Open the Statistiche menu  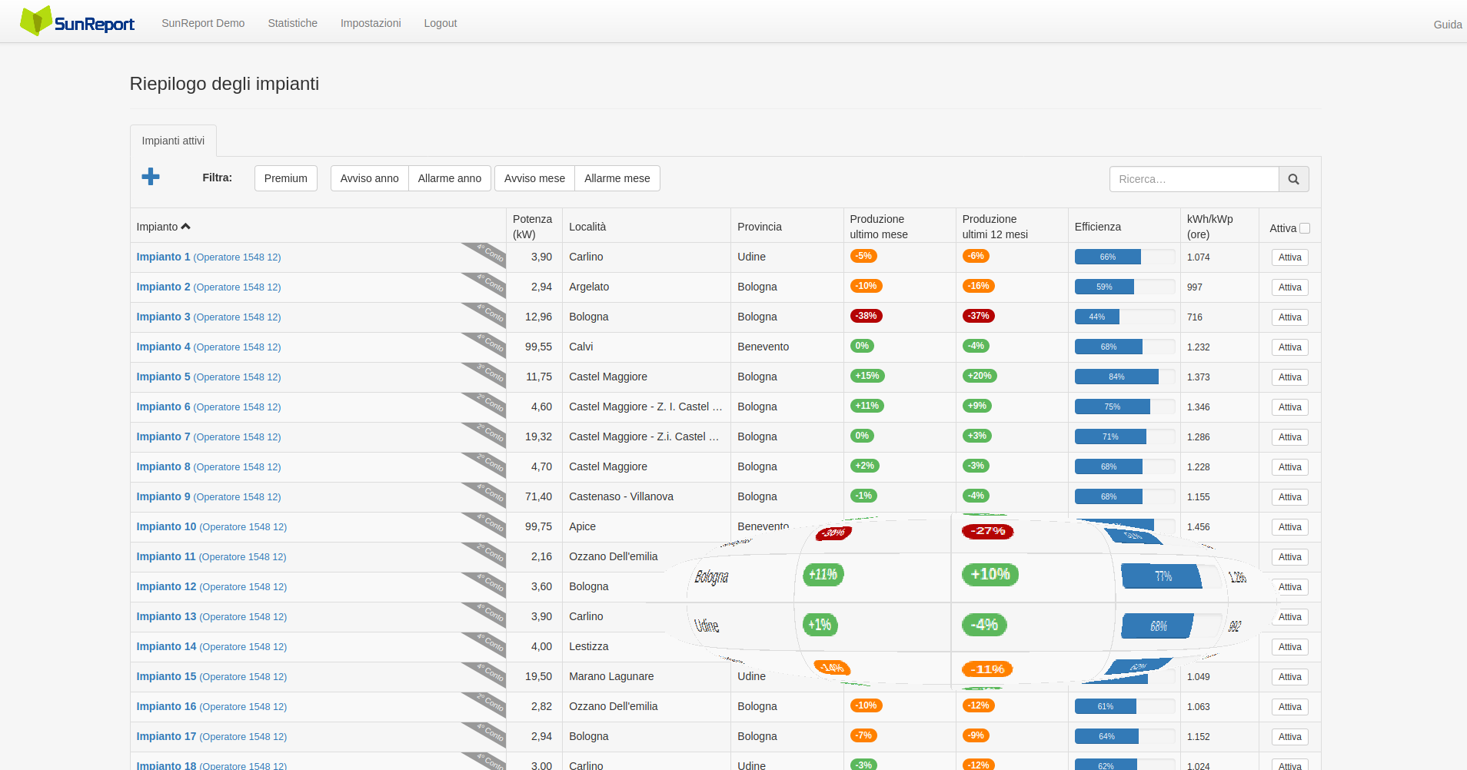pyautogui.click(x=292, y=23)
